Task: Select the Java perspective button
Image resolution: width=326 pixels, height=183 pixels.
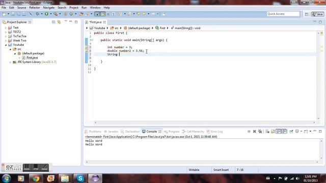Action: 317,14
